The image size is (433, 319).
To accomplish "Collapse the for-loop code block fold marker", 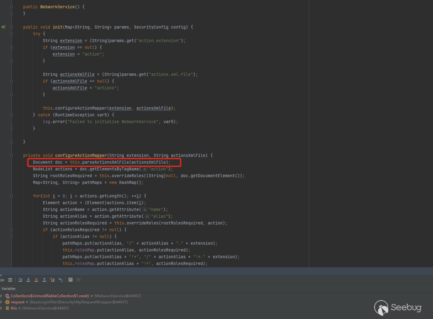I will tap(12, 196).
